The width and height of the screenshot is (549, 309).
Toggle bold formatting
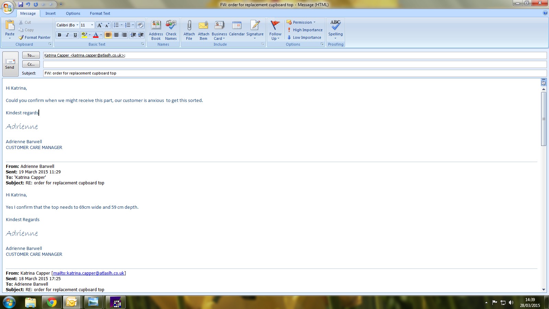(60, 35)
